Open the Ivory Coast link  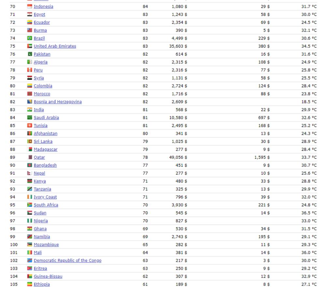point(45,197)
